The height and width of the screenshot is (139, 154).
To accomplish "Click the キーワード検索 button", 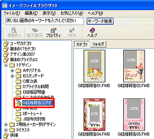I will point(100,21).
